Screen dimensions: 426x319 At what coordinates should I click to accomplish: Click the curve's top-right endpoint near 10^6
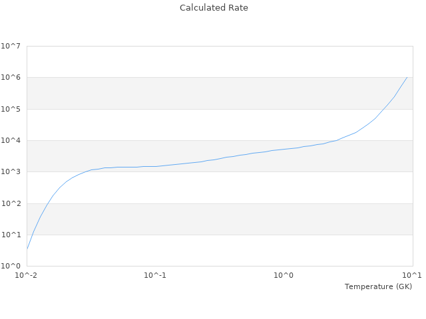[x=407, y=77]
